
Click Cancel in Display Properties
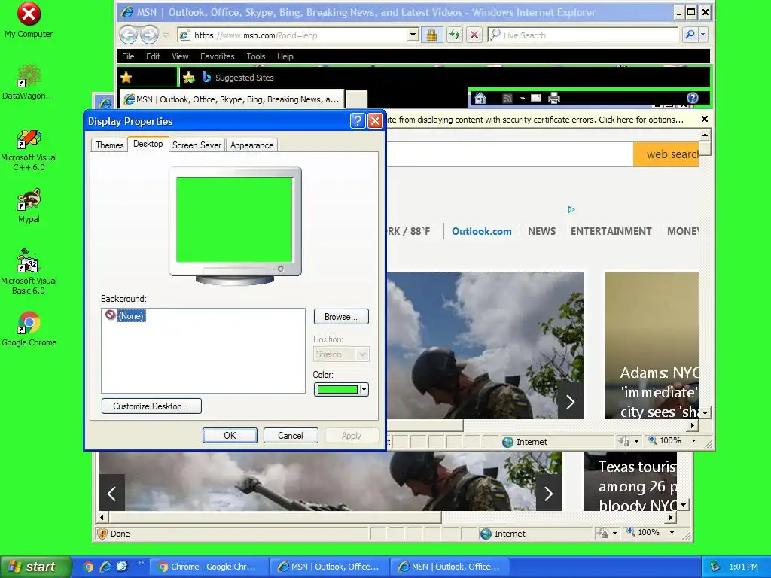click(x=291, y=436)
